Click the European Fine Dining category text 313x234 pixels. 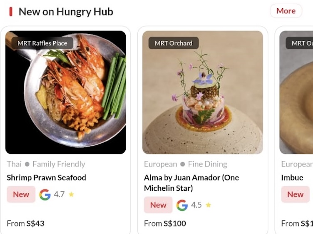coord(186,164)
